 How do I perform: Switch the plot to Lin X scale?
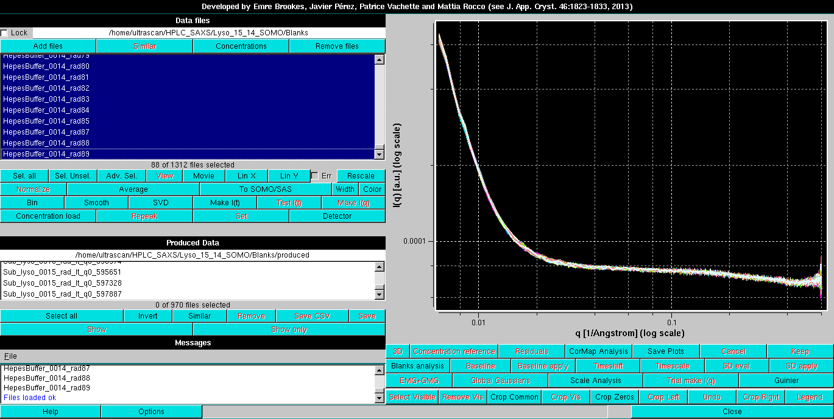pos(246,175)
